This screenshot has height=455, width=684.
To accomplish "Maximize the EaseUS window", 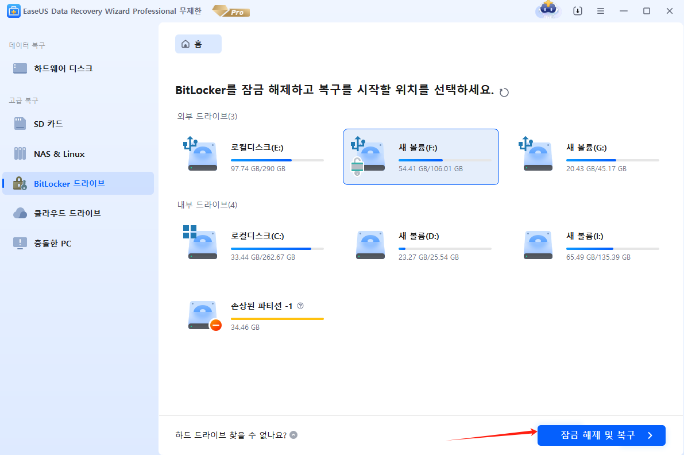I will (x=647, y=11).
